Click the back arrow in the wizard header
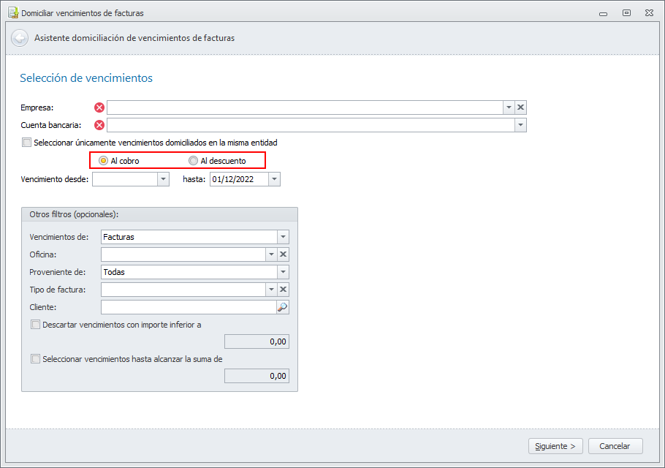This screenshot has width=665, height=468. pos(20,38)
